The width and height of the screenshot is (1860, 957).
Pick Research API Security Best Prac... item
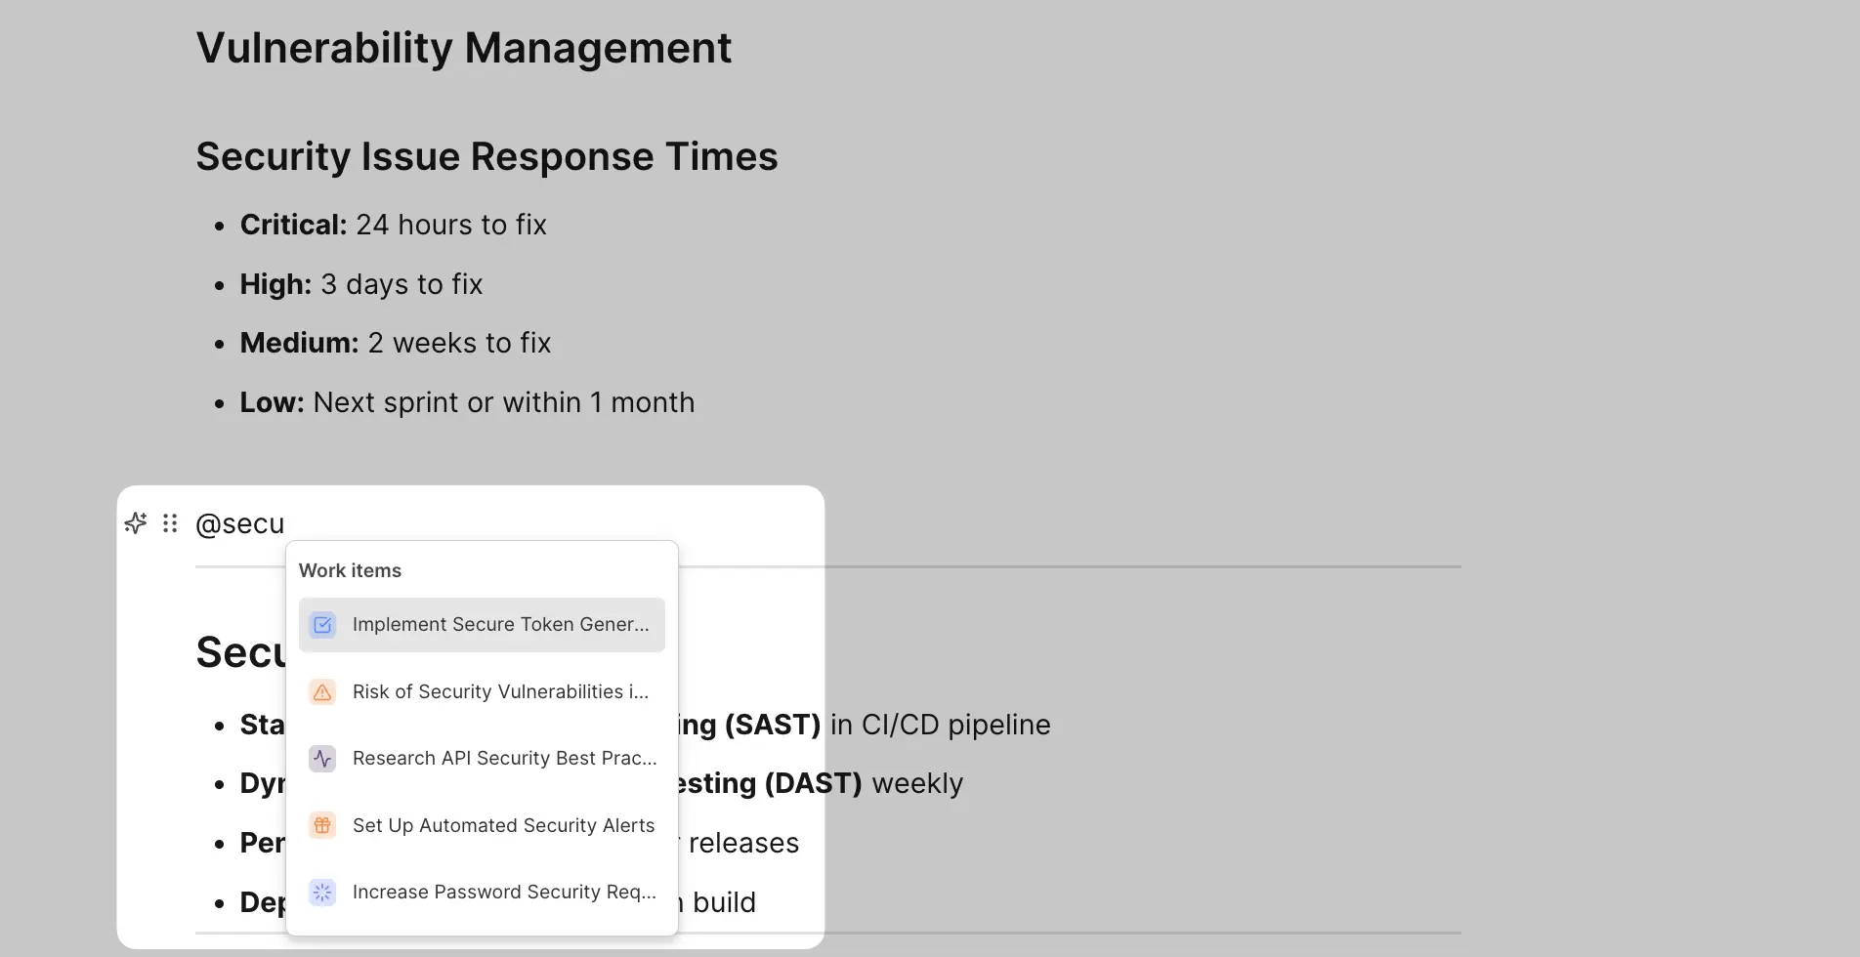coord(504,759)
